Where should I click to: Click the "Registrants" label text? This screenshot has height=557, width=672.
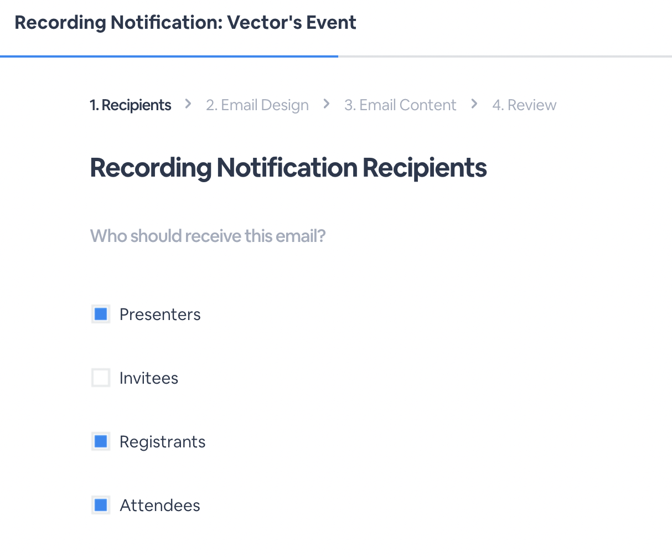(162, 441)
